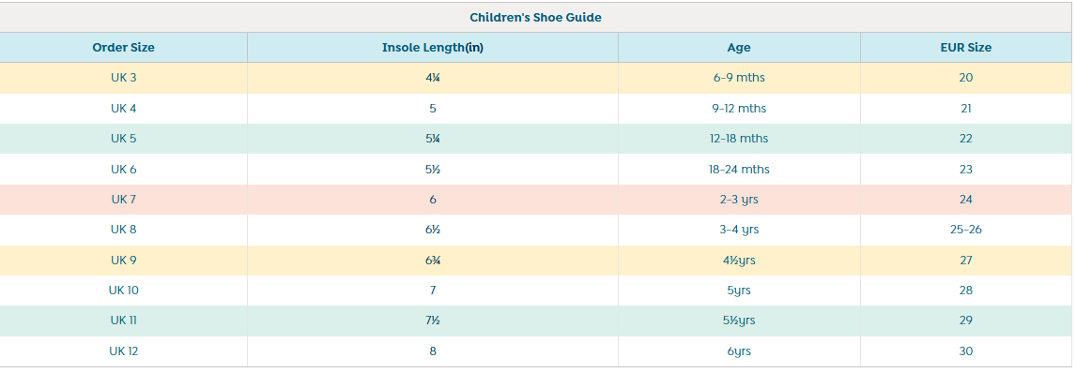Select the UK 9 order size cell
Viewport: 1076px width, 373px height.
pos(124,261)
